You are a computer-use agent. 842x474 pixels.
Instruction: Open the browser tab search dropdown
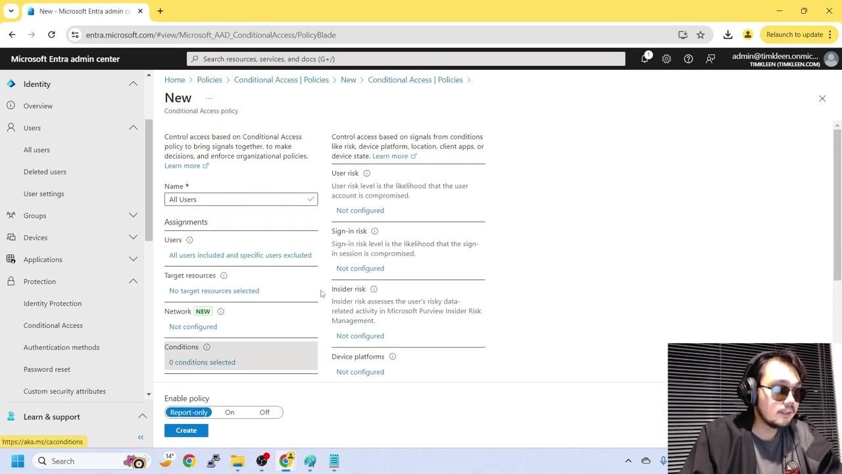coord(11,11)
